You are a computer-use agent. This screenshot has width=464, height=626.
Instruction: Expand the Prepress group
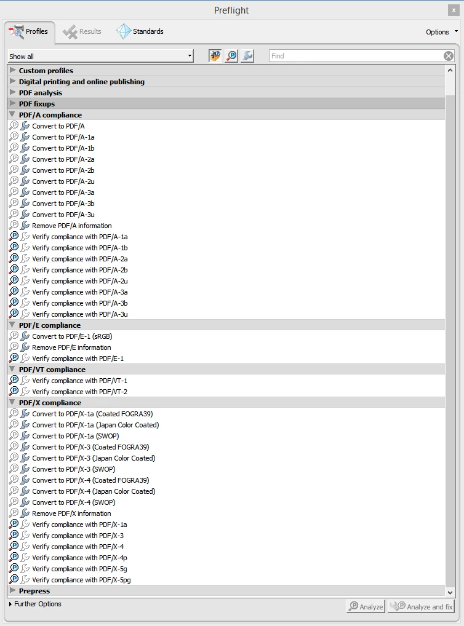pyautogui.click(x=13, y=590)
